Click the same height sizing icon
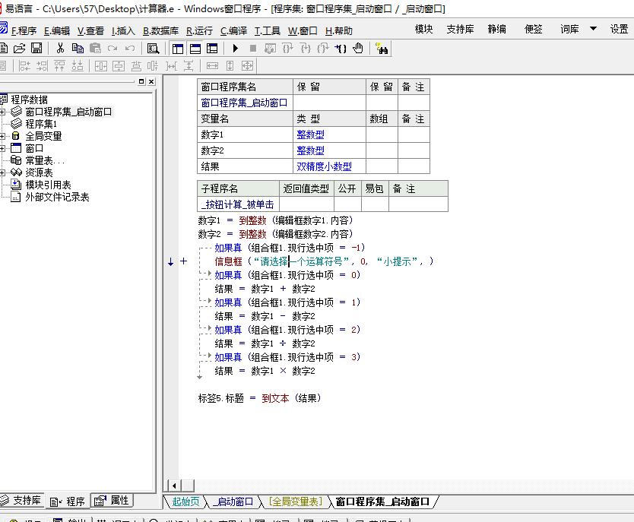This screenshot has width=634, height=522. [230, 66]
